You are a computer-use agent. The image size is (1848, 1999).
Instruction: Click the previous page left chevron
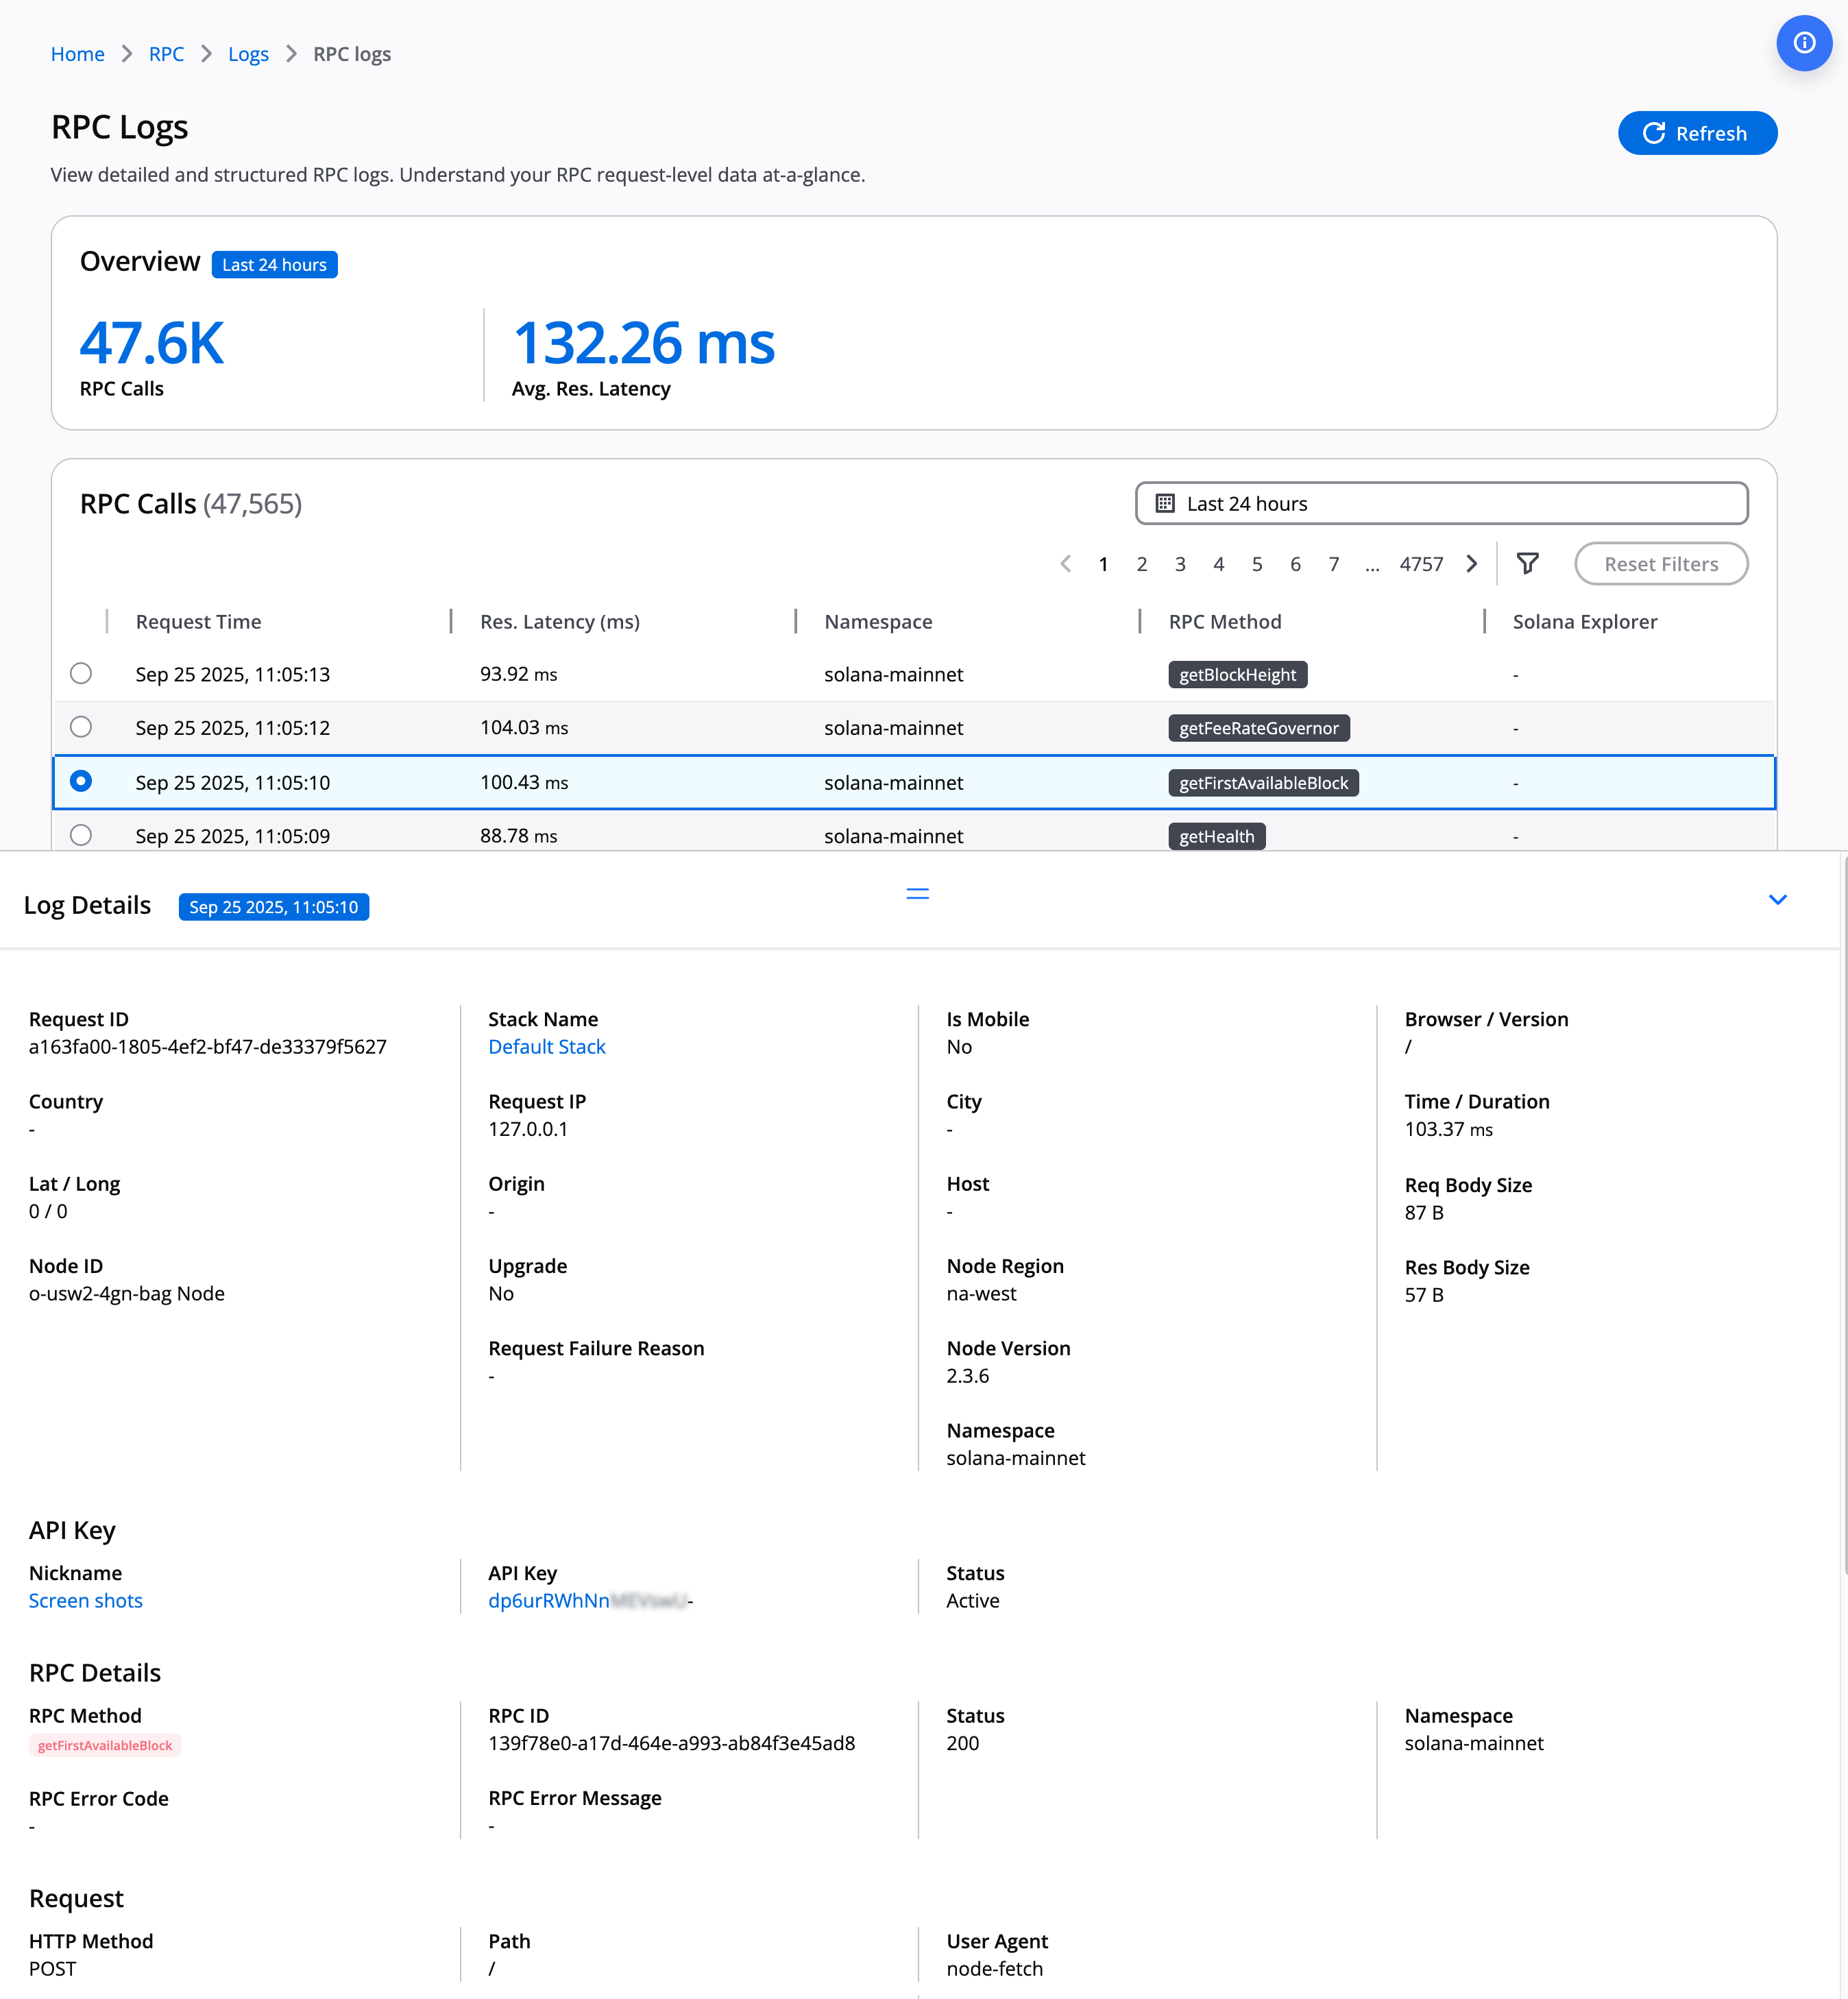coord(1065,564)
